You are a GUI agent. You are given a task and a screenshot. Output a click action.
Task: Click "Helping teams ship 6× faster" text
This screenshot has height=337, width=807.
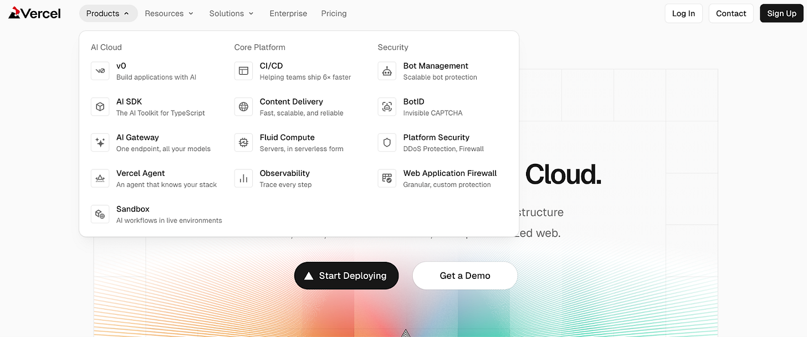(305, 77)
